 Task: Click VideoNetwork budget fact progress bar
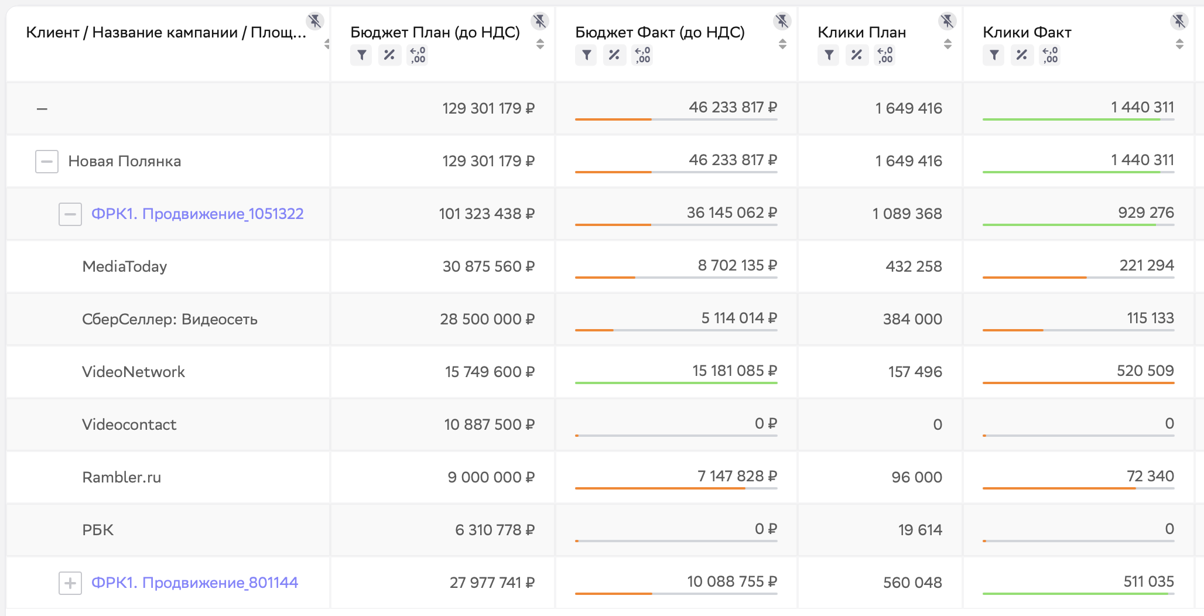point(676,383)
